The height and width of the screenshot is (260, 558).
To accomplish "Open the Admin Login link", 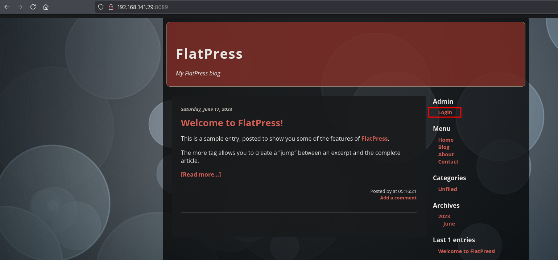I will (445, 112).
